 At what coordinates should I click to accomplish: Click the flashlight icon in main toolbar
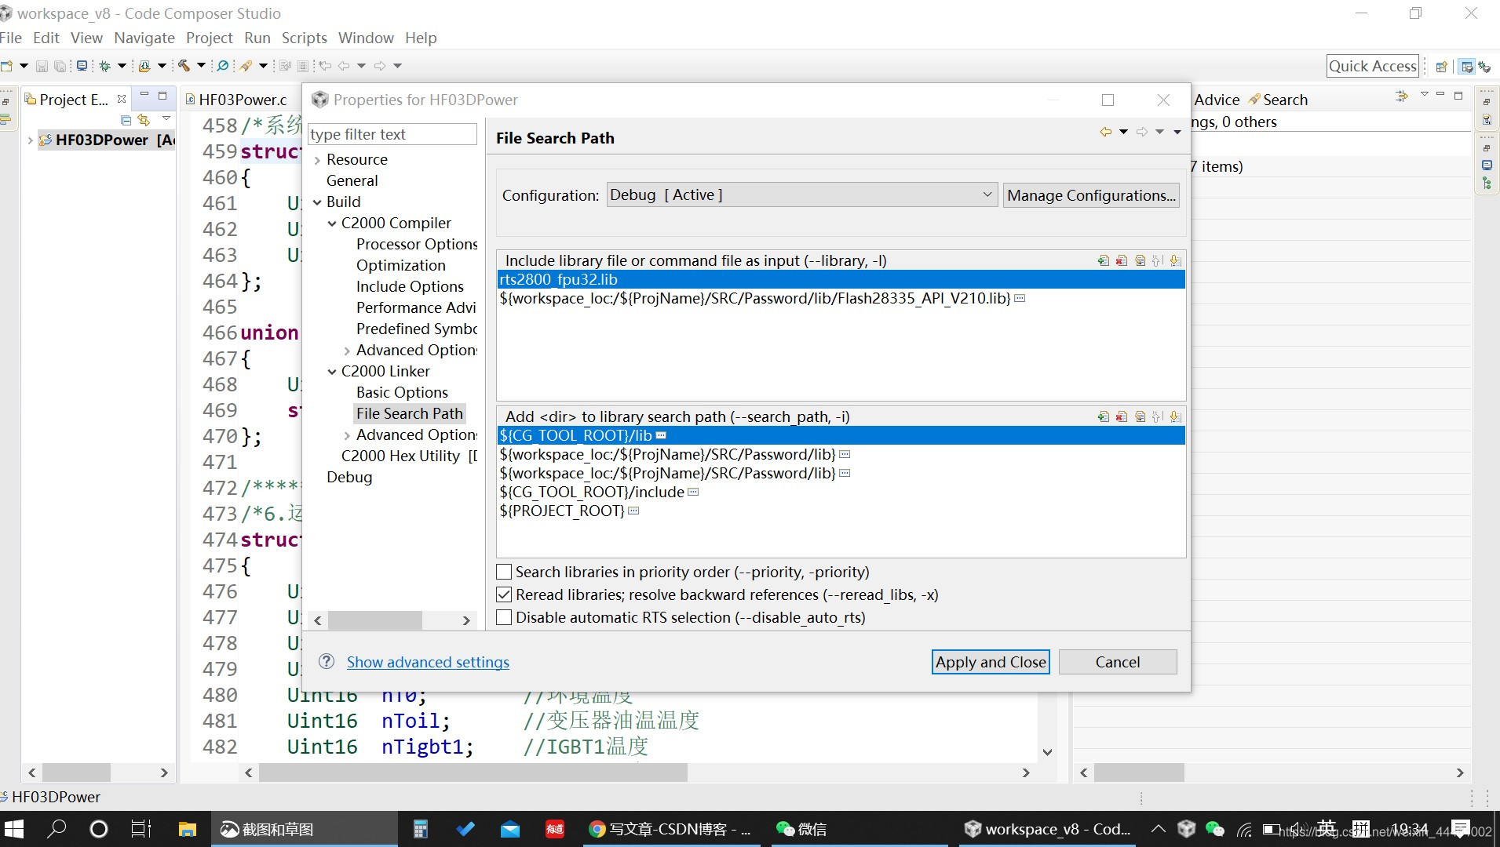(246, 66)
